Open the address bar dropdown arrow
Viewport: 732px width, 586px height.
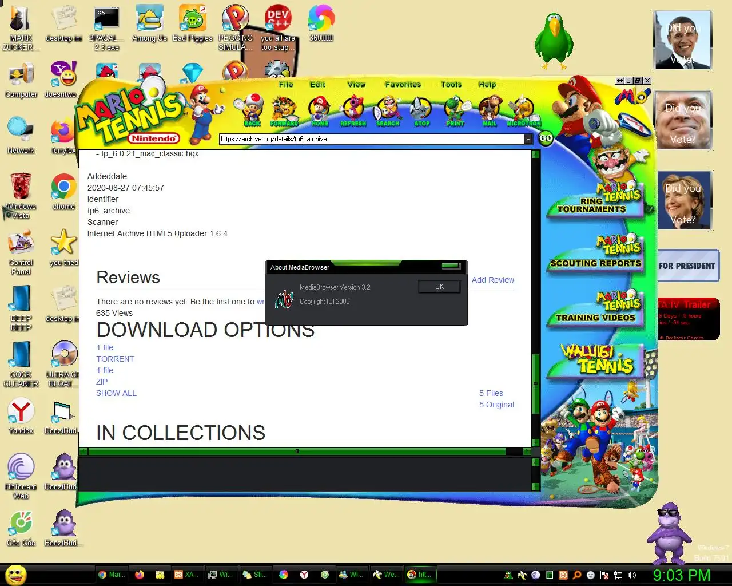528,139
